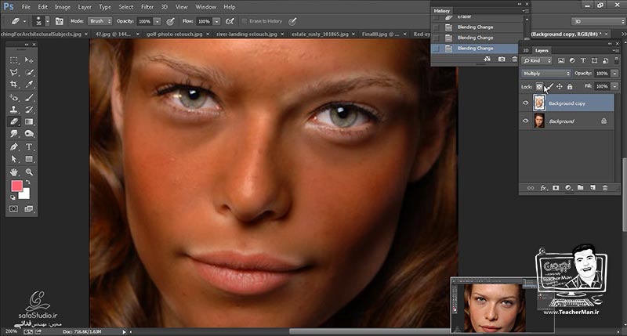The width and height of the screenshot is (627, 336).
Task: Open the Eraser tool preset picker
Action: [x=18, y=21]
